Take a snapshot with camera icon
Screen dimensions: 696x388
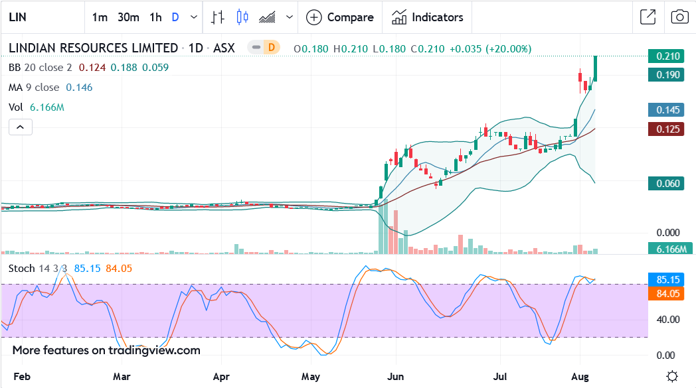[679, 17]
